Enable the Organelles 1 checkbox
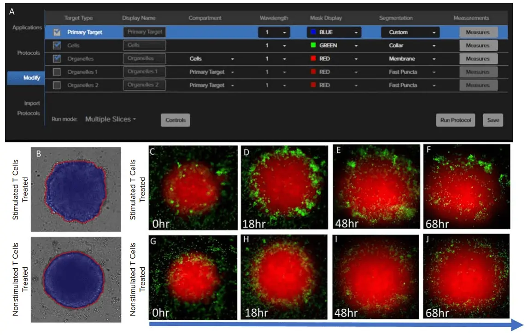 coord(57,72)
